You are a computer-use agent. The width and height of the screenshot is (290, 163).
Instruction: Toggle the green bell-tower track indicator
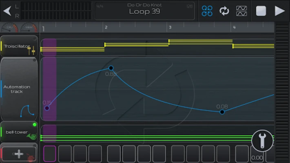click(x=34, y=125)
